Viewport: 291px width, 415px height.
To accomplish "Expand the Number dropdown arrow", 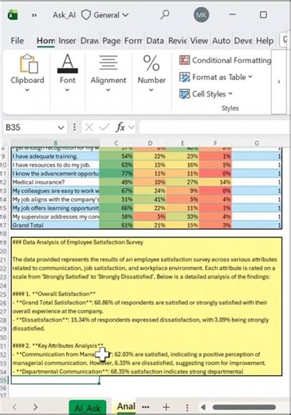I will tap(151, 90).
